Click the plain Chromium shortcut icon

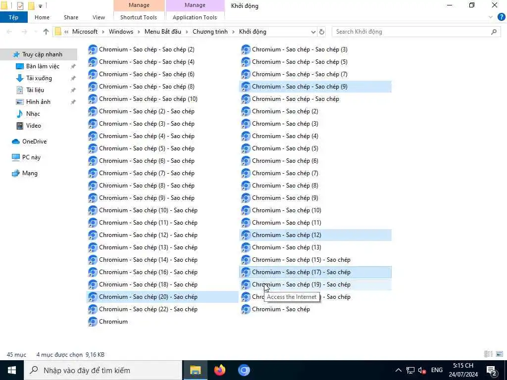click(x=93, y=322)
